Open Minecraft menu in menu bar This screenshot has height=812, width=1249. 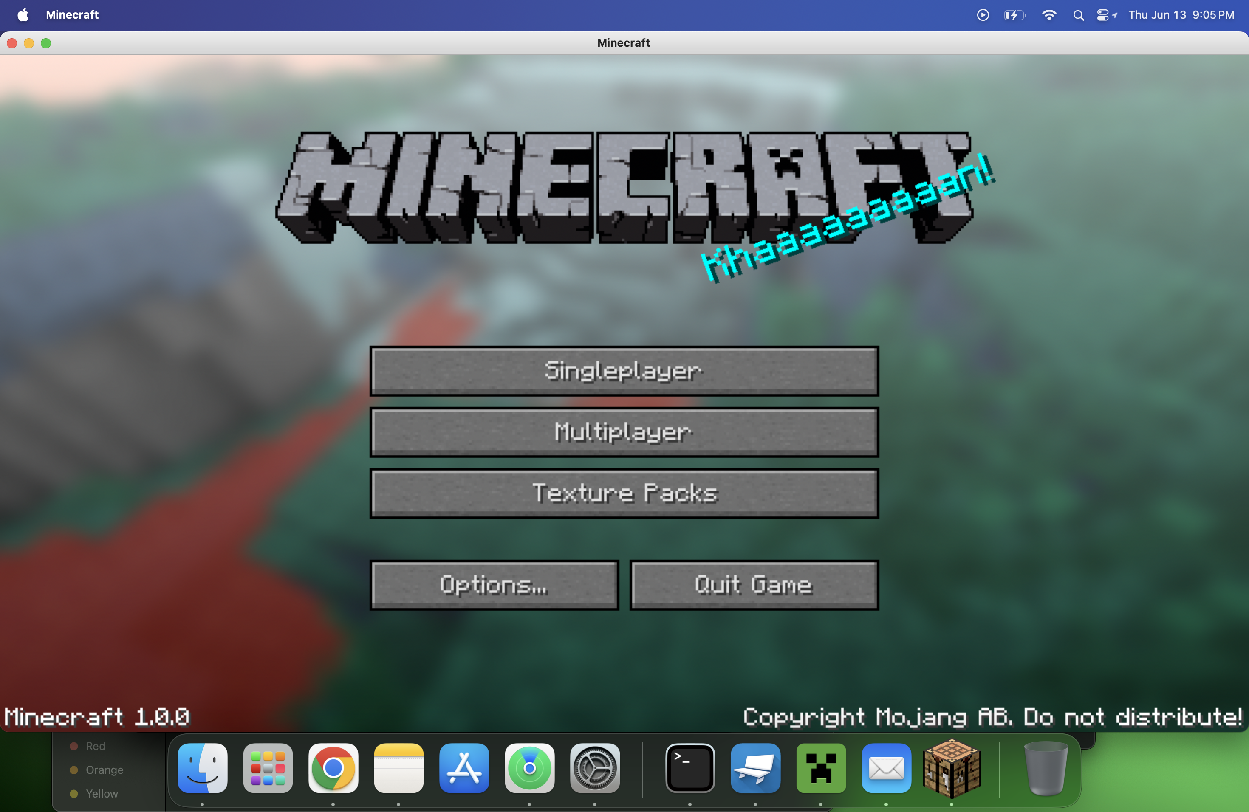click(x=72, y=15)
